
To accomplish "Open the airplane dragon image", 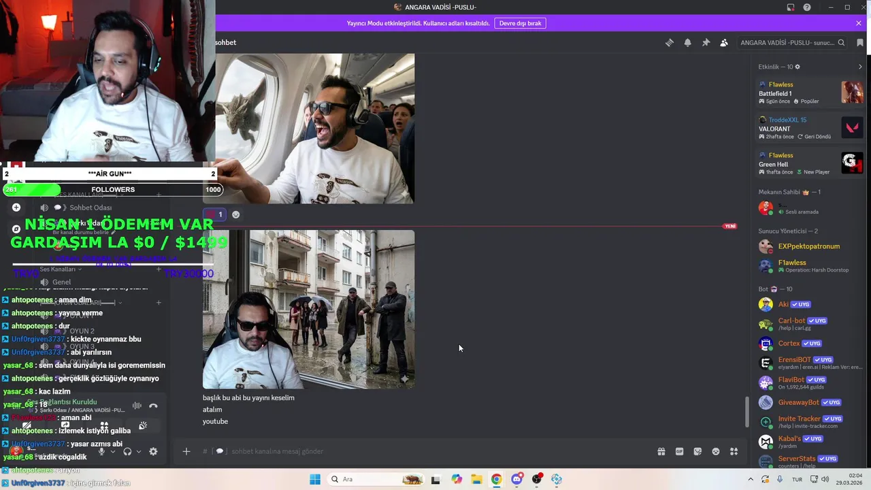I will (x=308, y=129).
